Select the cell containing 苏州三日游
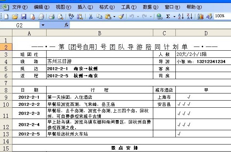Image resolution: width=231 pixels, height=152 pixels. coord(100,61)
